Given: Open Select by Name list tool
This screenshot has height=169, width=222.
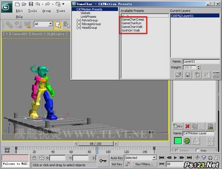Looking at the screenshot, I should (x=67, y=25).
